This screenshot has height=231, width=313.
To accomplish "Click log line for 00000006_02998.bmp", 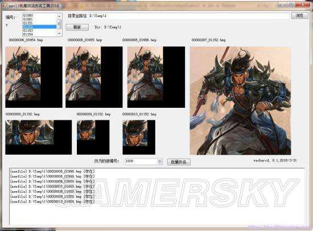I will tap(52, 172).
